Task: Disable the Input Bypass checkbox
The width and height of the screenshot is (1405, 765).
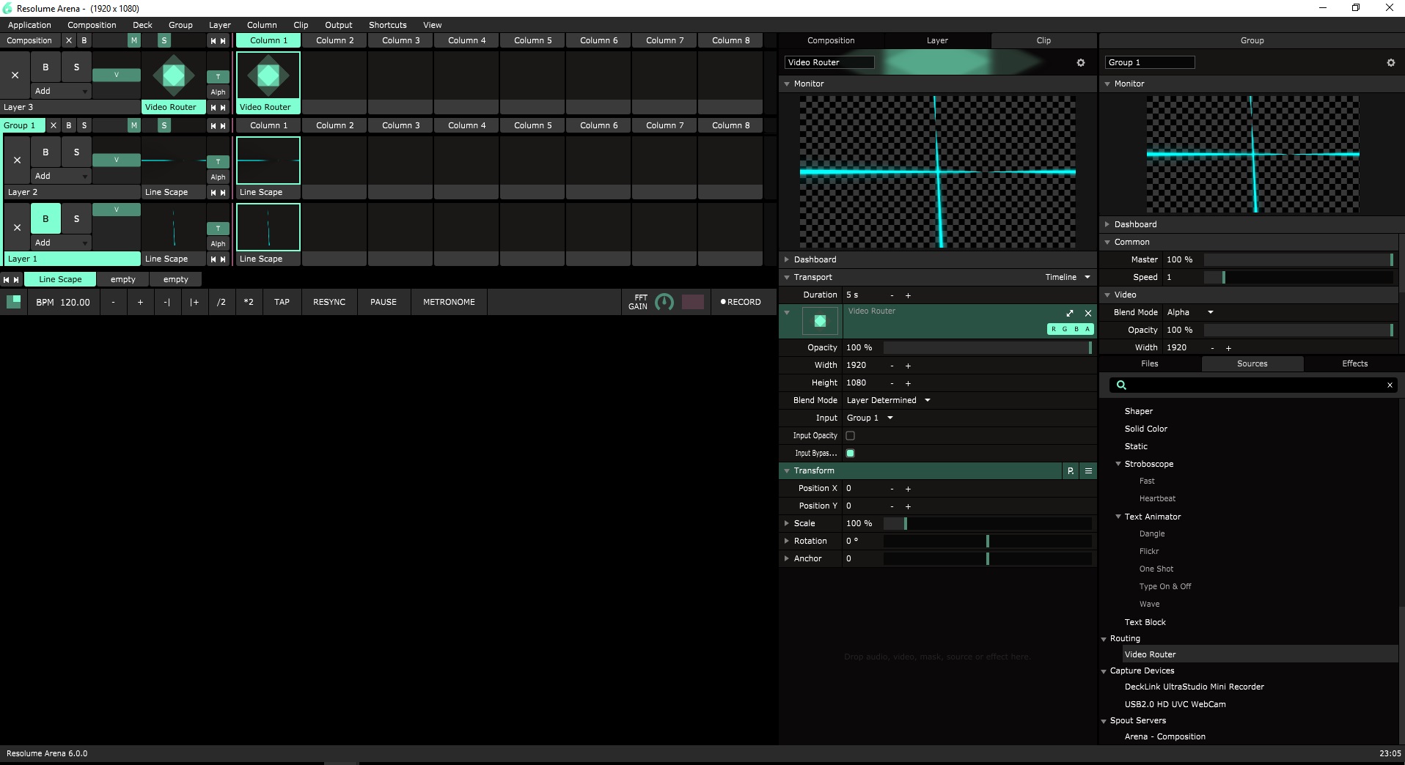Action: 850,454
